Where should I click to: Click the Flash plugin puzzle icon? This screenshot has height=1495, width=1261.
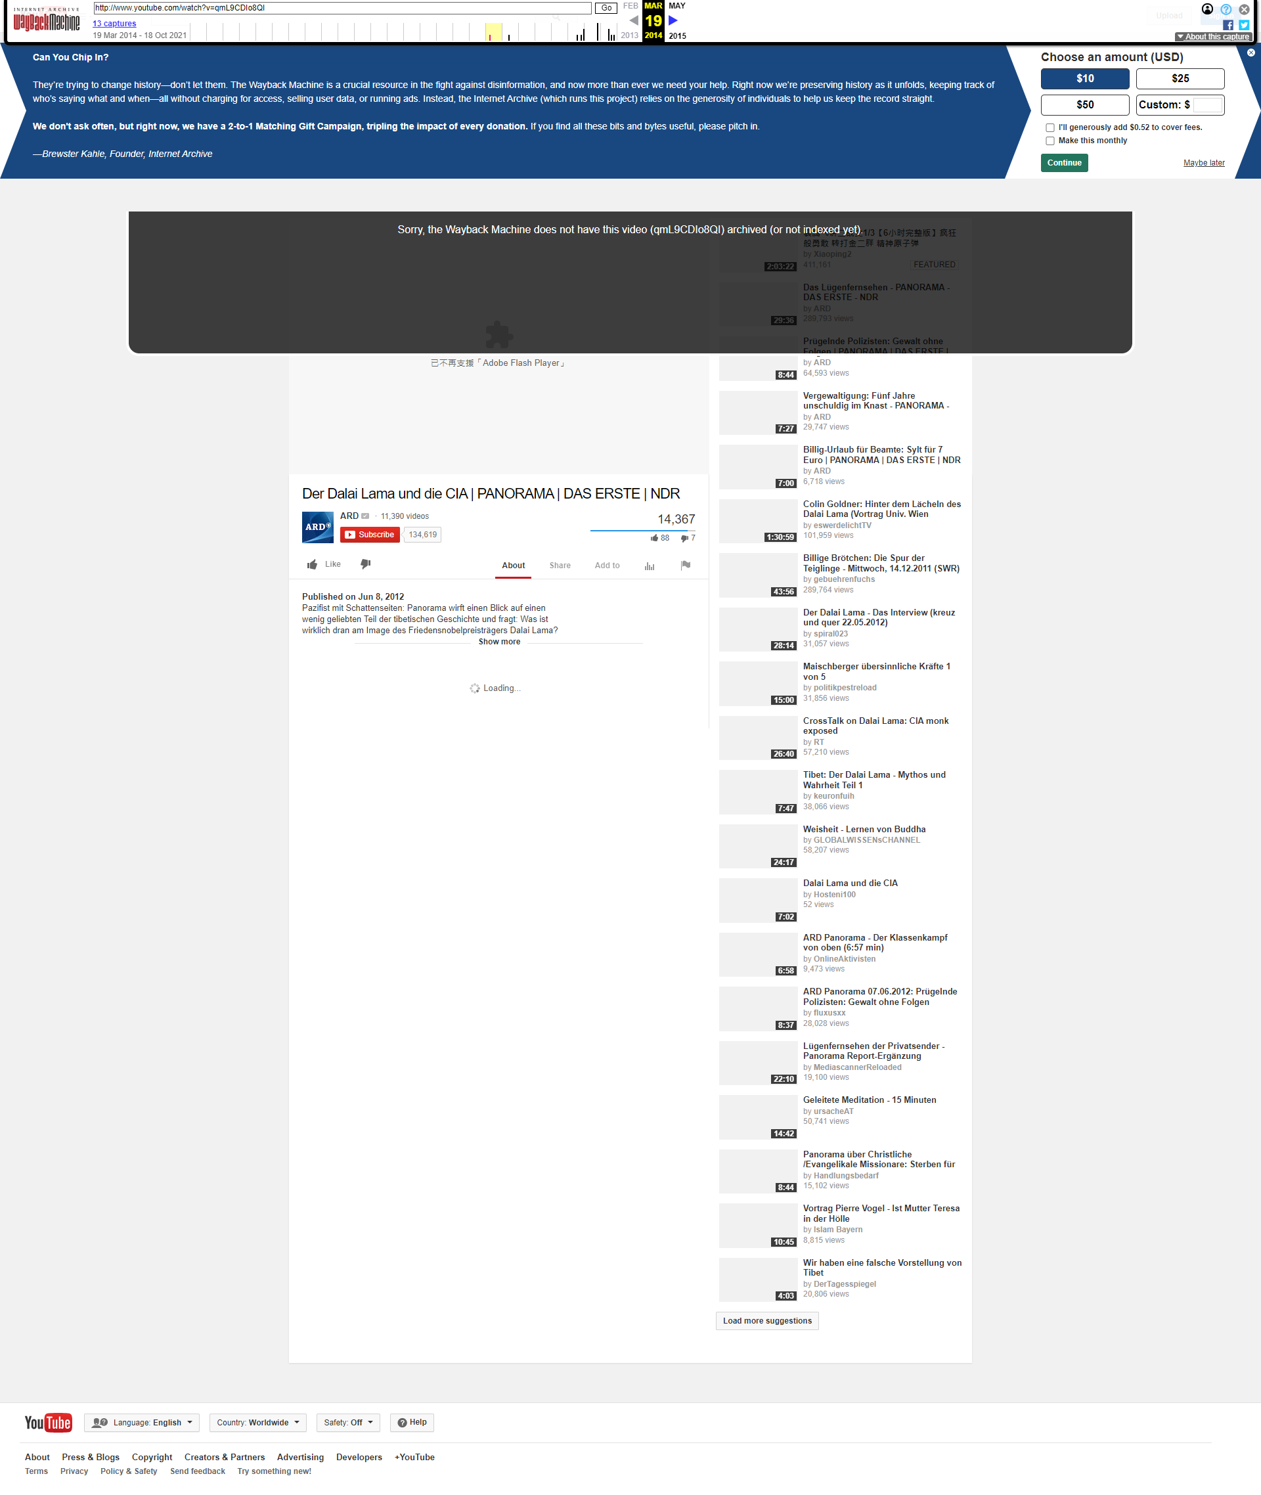(x=498, y=334)
